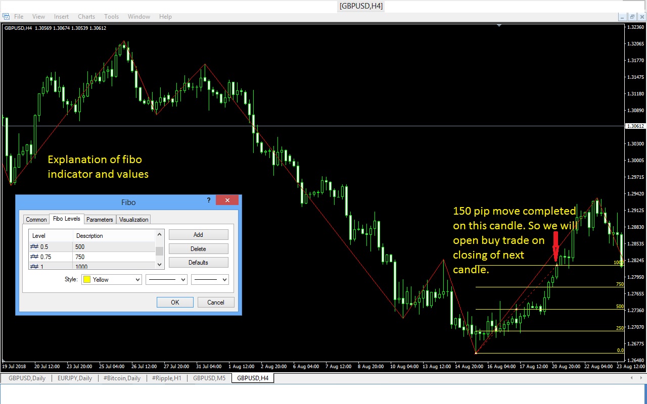Click the 2 Aug 20:00 time axis label
The width and height of the screenshot is (647, 404).
point(272,366)
